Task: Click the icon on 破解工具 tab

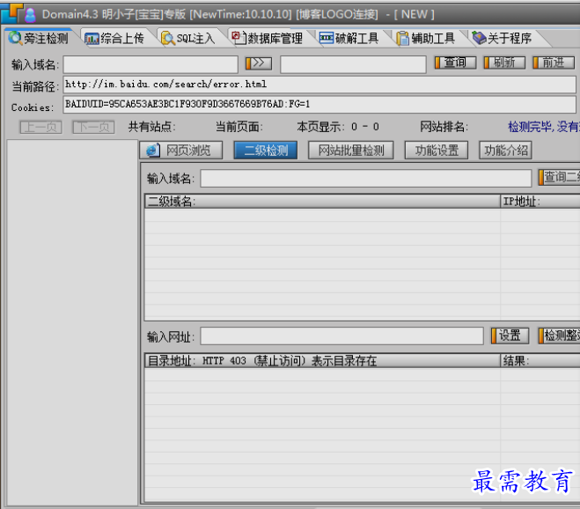Action: click(327, 38)
